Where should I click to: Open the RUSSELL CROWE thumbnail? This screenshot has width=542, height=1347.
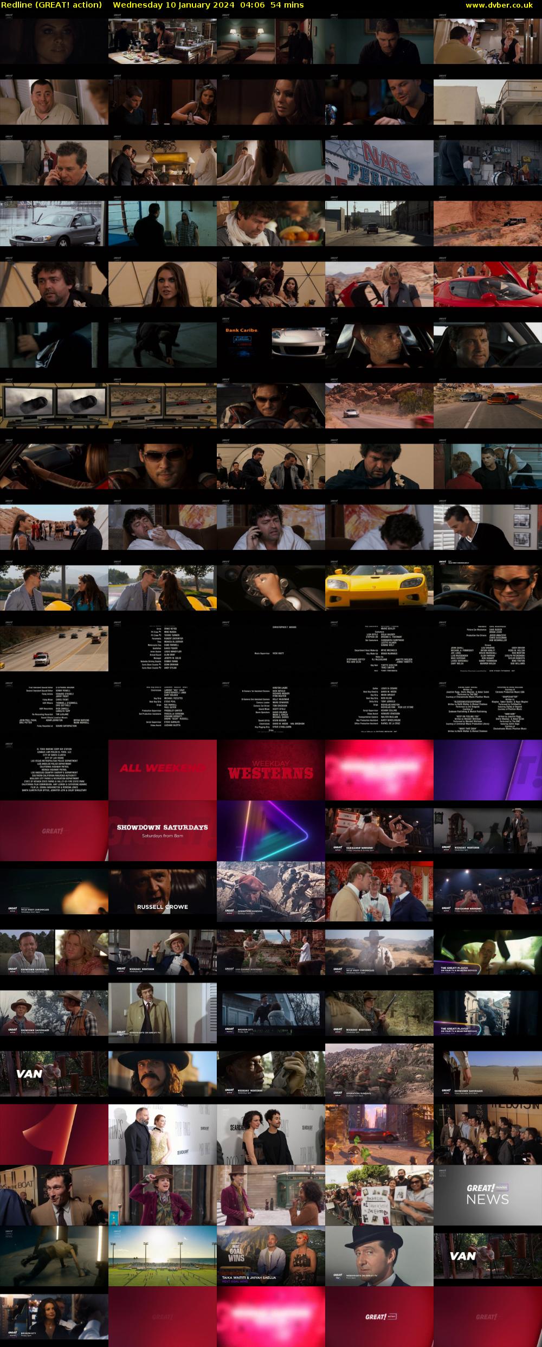click(x=163, y=891)
